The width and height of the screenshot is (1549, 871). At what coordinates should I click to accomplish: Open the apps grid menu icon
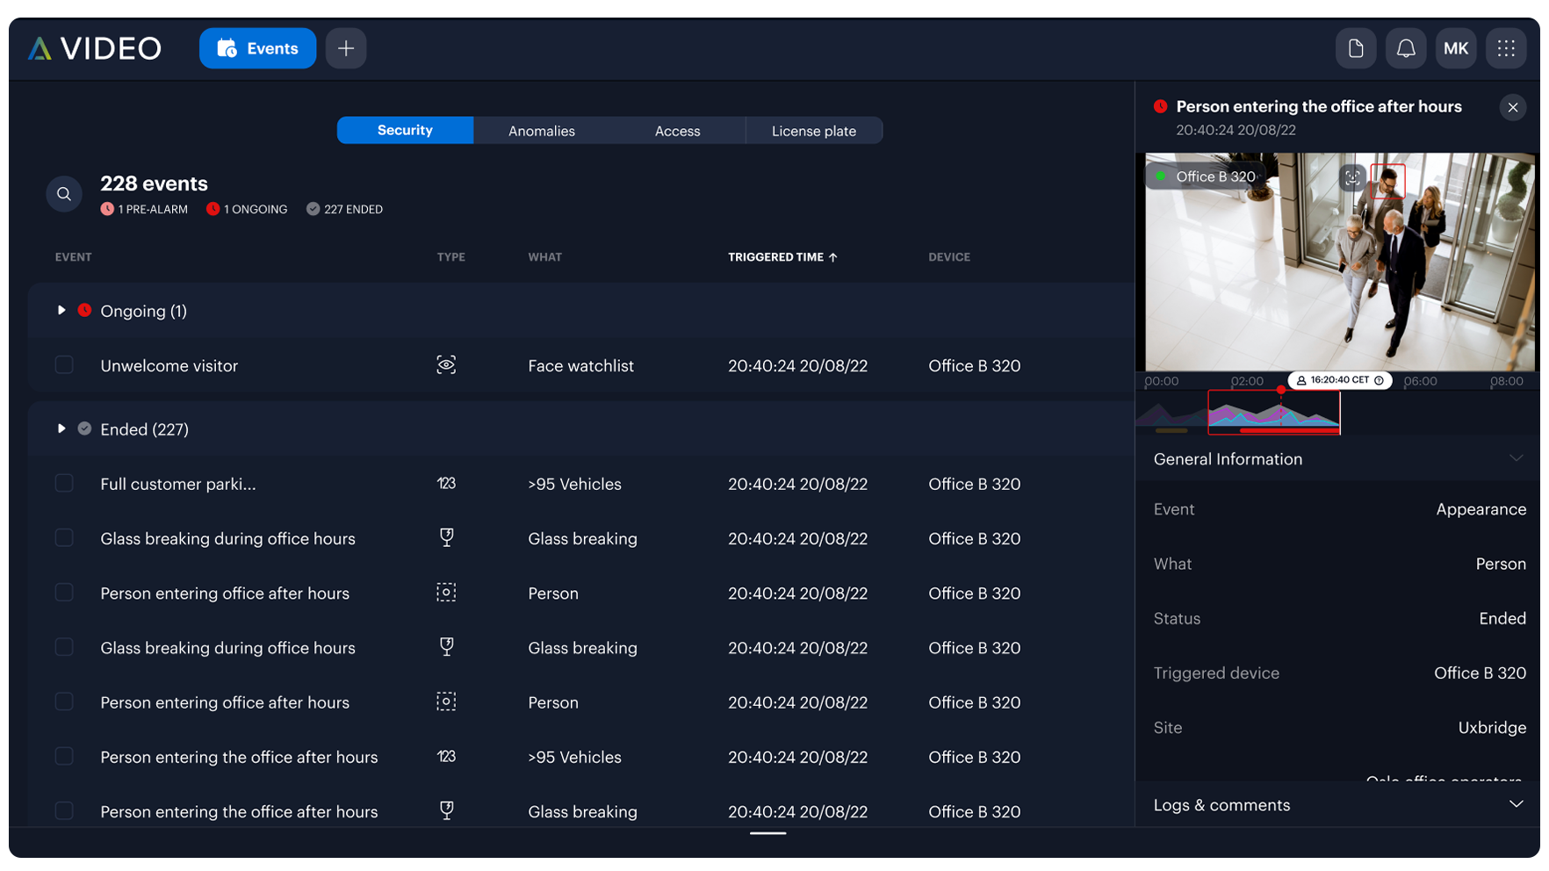pyautogui.click(x=1506, y=48)
